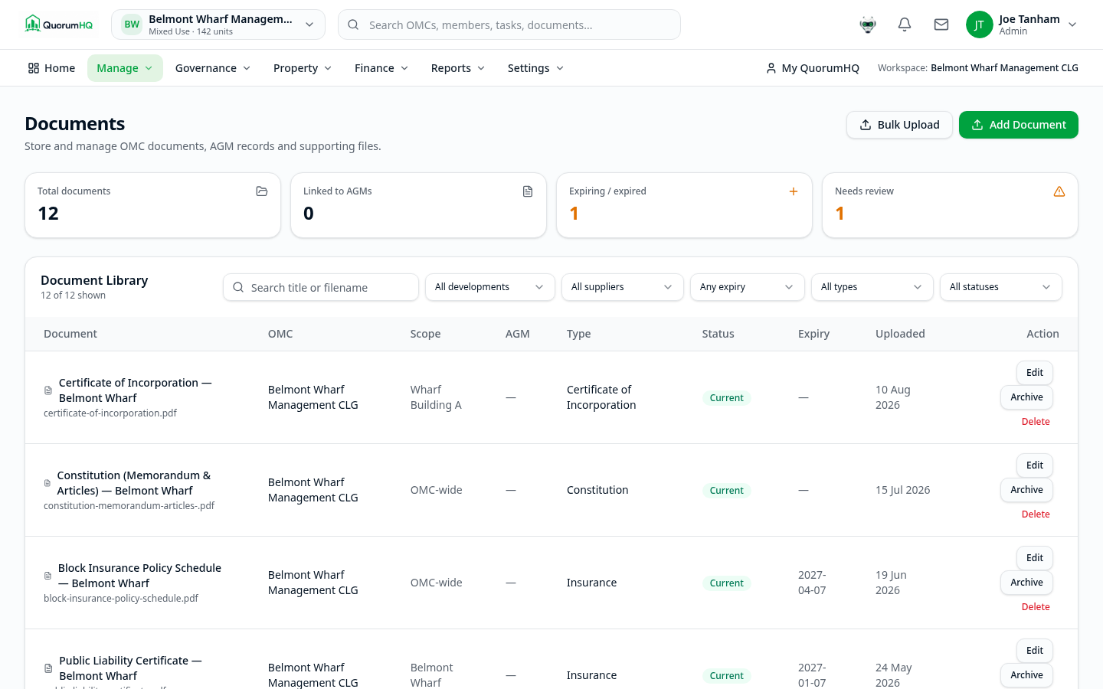Open All statuses filter
The height and width of the screenshot is (689, 1103).
(1001, 287)
